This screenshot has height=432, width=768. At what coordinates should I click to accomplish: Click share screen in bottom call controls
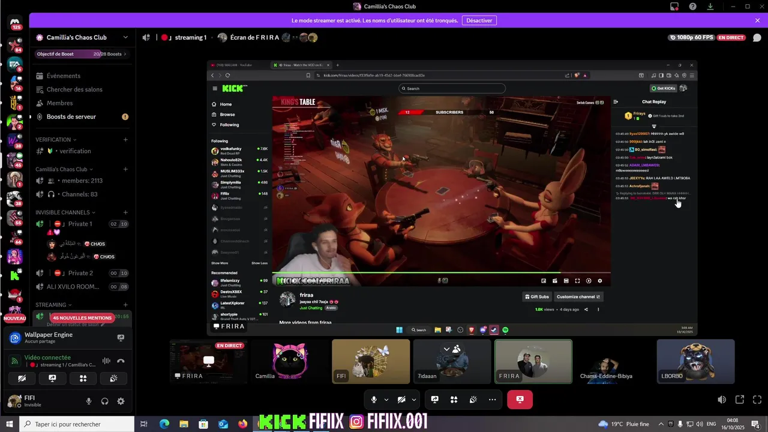(435, 400)
